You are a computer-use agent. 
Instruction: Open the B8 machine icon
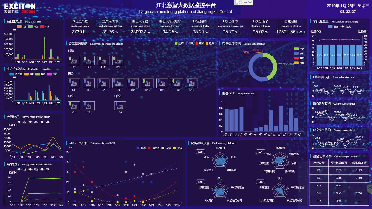point(118,83)
